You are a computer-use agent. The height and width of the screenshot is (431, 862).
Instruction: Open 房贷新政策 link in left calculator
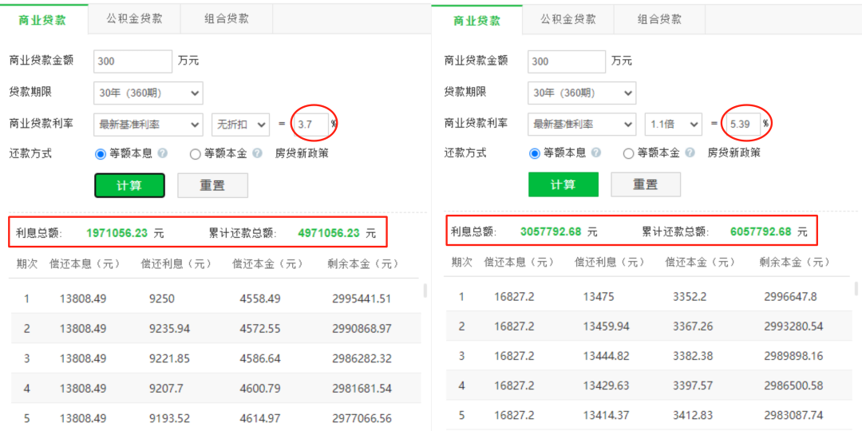pyautogui.click(x=302, y=153)
